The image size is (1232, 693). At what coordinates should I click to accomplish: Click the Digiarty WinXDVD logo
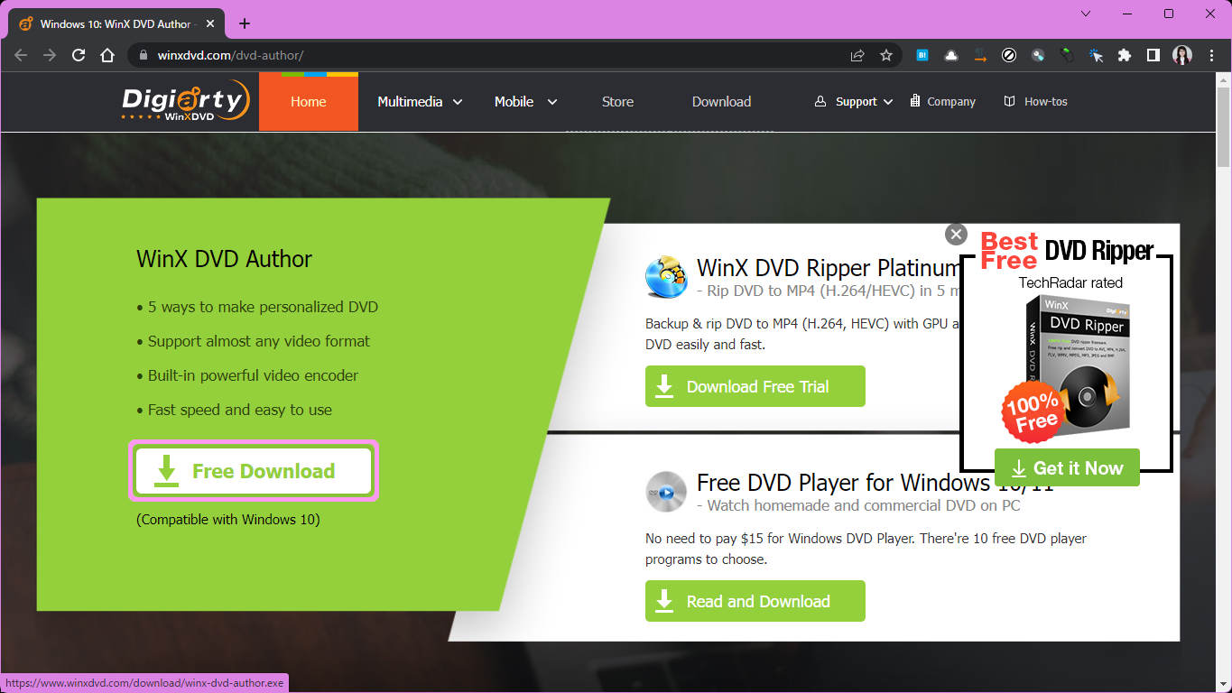(x=185, y=100)
